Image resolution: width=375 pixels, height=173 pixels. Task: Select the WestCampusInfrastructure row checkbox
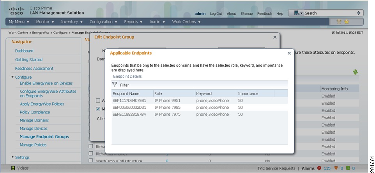coord(91,161)
